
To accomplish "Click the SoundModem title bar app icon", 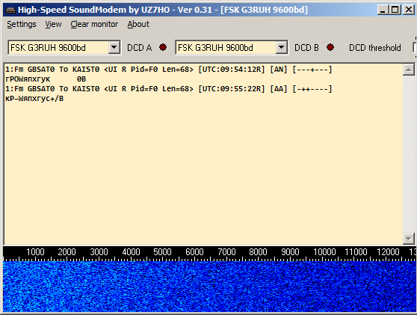I will (x=10, y=10).
